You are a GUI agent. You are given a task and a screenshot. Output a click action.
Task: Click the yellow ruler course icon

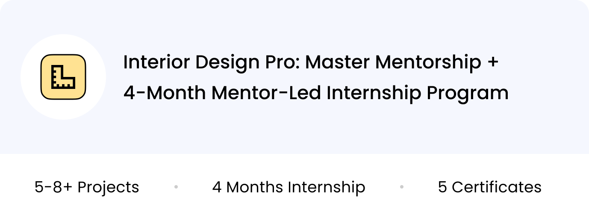click(x=63, y=77)
